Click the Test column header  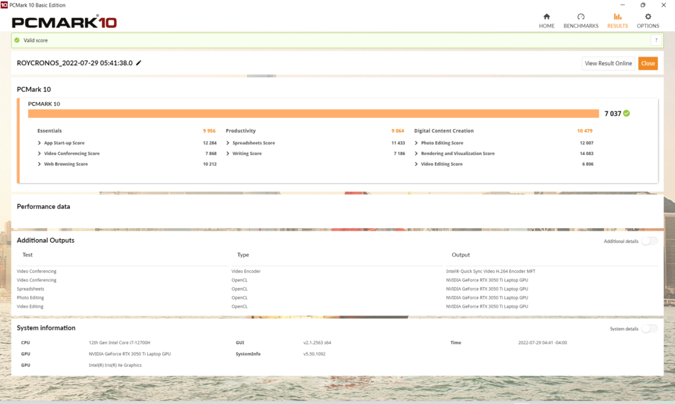pyautogui.click(x=28, y=254)
